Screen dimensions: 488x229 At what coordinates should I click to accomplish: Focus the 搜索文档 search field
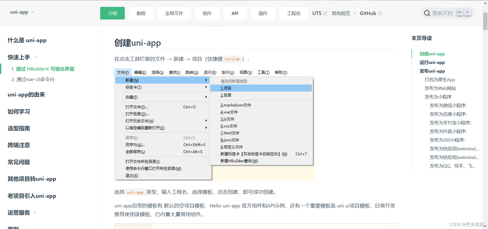448,13
